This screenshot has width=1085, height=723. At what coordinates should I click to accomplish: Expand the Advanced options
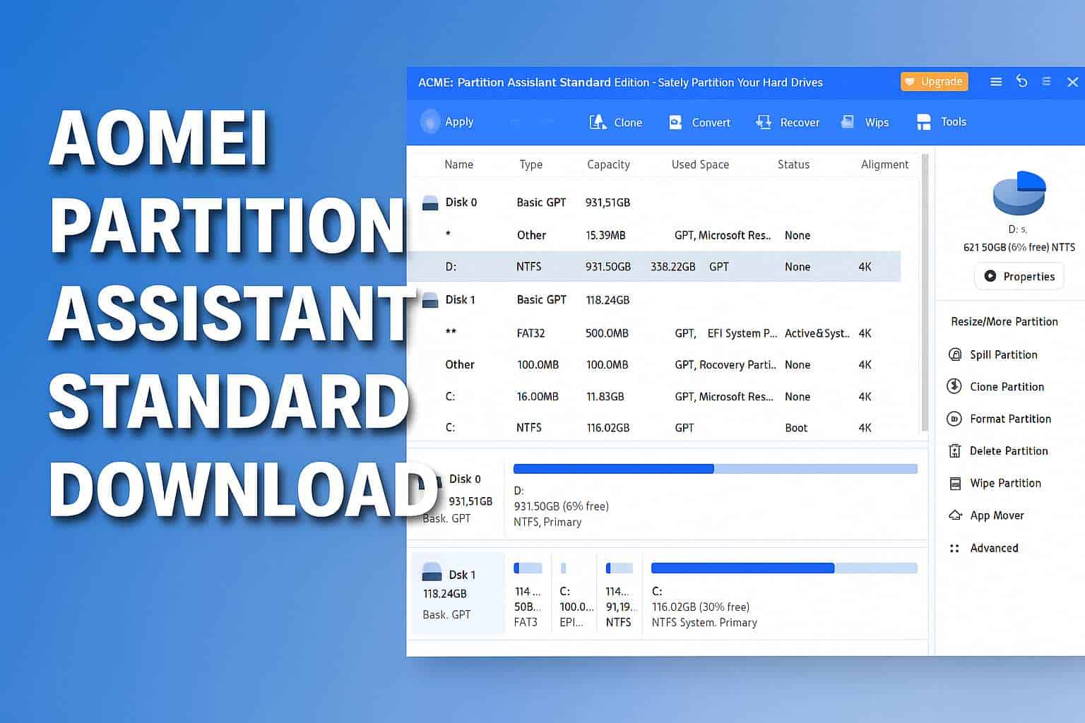[993, 548]
